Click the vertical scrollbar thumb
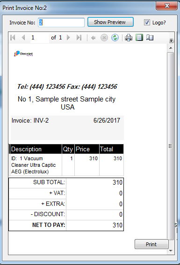The width and height of the screenshot is (180, 265). 171,146
